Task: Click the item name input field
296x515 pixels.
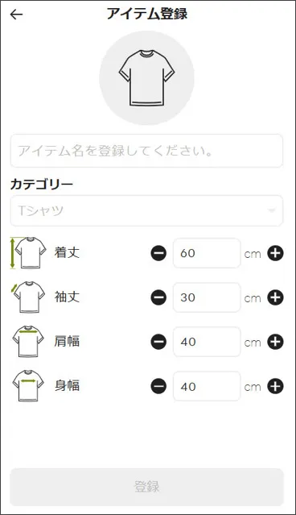Action: pyautogui.click(x=146, y=151)
